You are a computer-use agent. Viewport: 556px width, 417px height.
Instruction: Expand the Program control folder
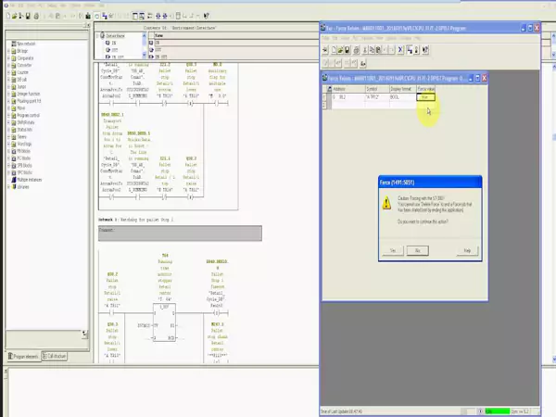point(8,115)
